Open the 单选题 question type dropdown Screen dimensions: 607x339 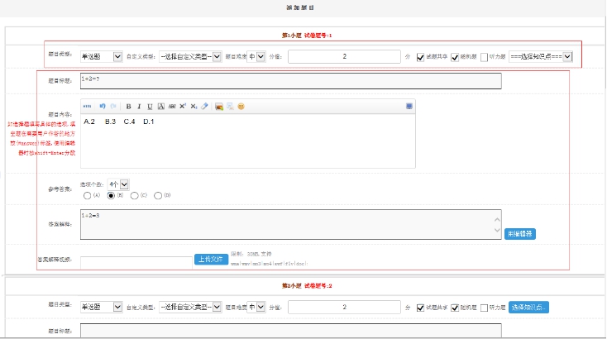click(101, 57)
